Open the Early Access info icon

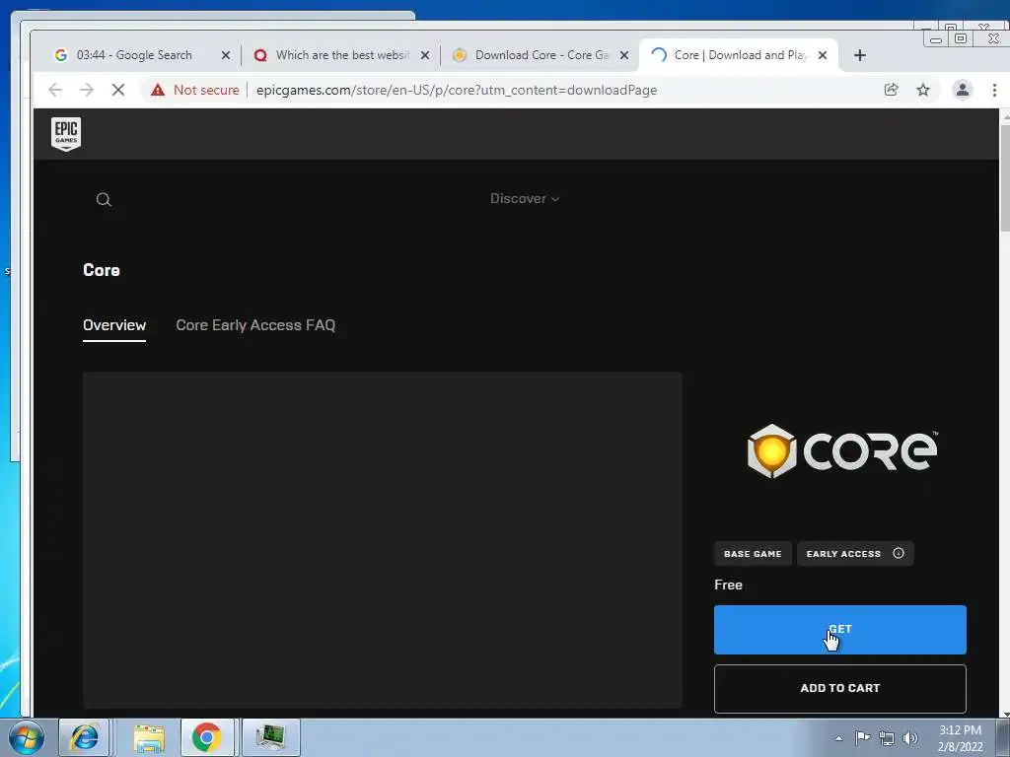click(899, 553)
